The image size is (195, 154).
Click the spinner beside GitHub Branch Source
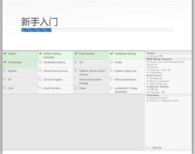(x=40, y=71)
